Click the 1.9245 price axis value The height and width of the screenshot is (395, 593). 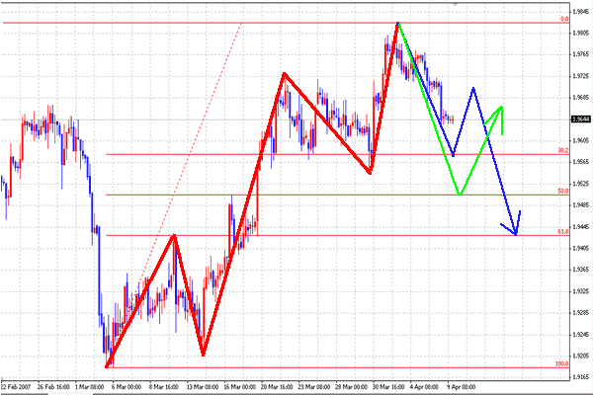click(581, 335)
